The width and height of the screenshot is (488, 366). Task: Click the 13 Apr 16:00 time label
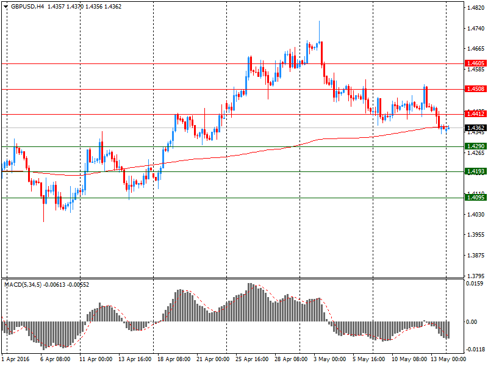point(135,359)
